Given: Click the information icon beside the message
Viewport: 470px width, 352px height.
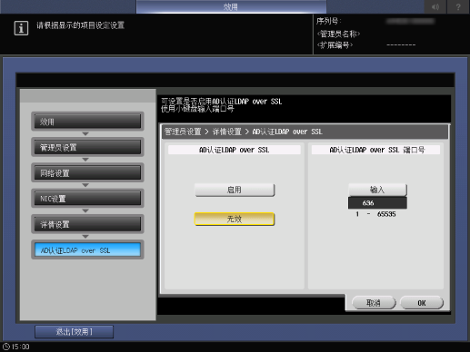Looking at the screenshot, I should (x=21, y=28).
